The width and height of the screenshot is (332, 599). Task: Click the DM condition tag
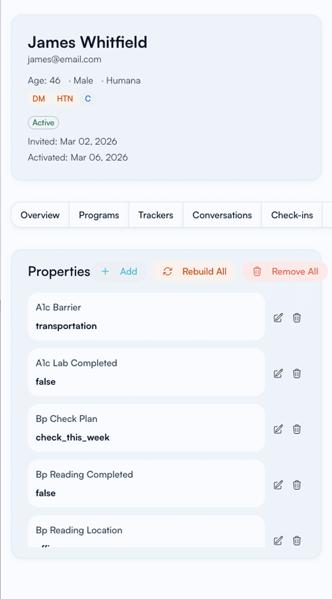click(39, 99)
